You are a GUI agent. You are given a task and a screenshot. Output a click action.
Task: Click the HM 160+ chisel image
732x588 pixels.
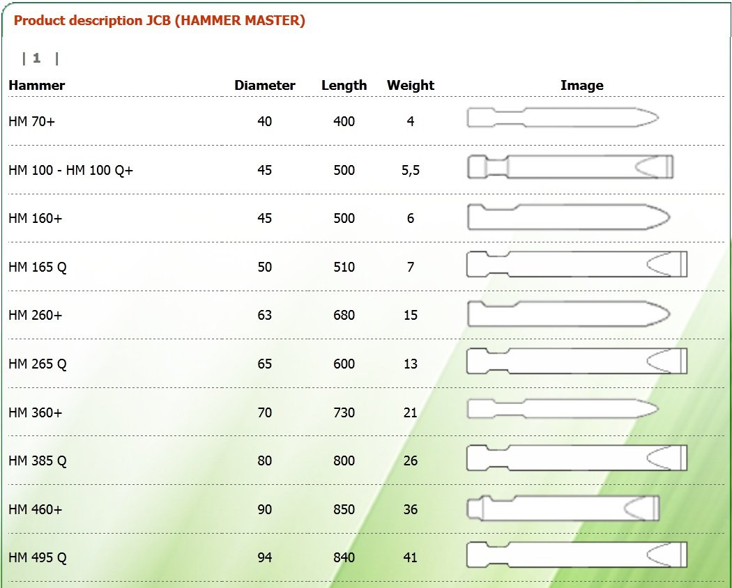[x=569, y=217]
